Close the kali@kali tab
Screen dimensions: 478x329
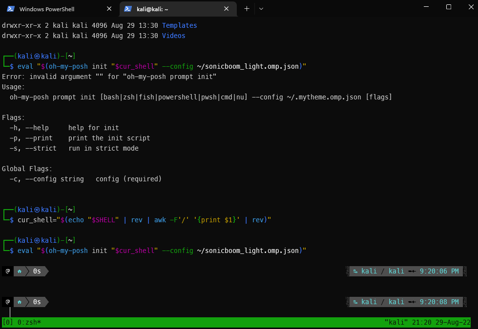[x=226, y=9]
